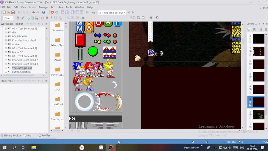Toggle italic text formatting

pos(51,18)
